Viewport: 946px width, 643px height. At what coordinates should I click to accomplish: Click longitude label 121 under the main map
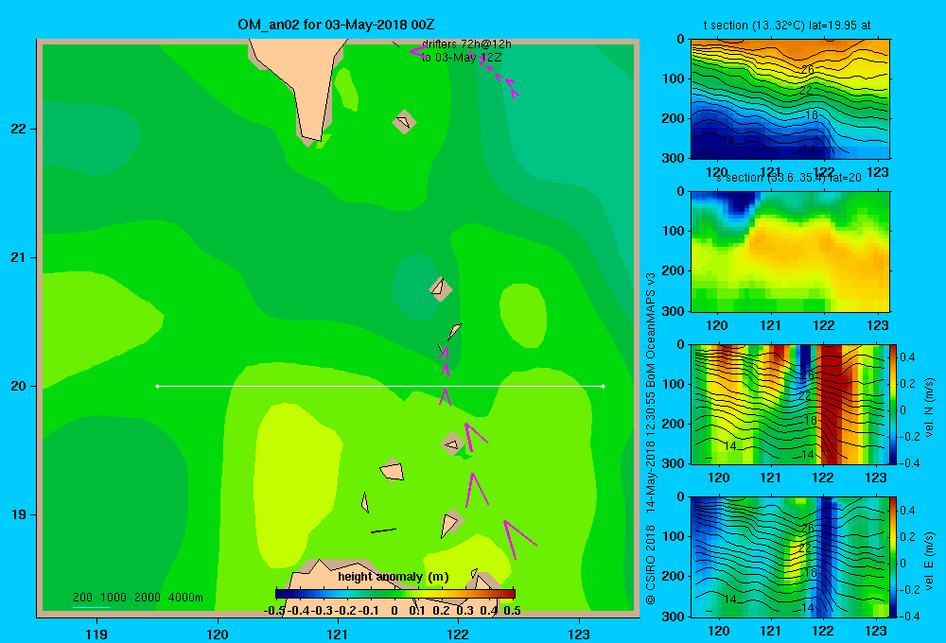pyautogui.click(x=338, y=634)
